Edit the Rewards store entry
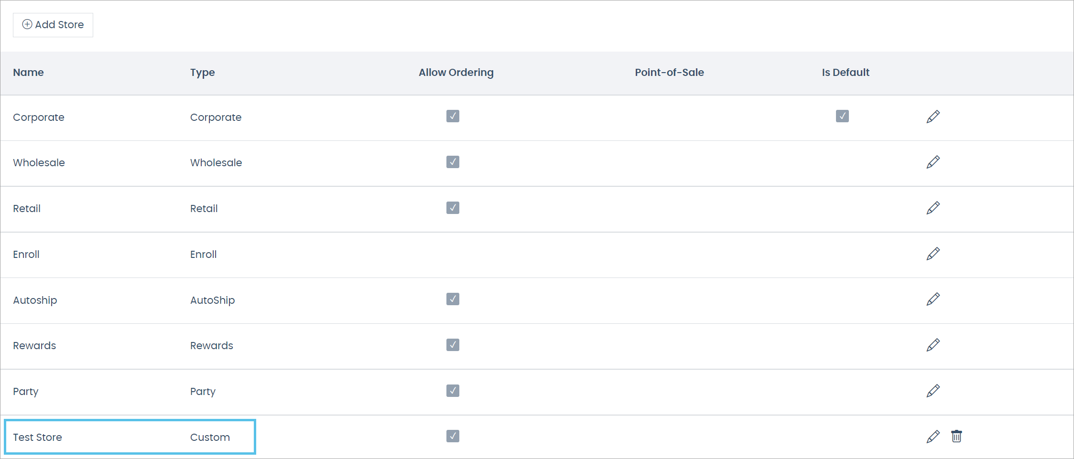 [x=933, y=345]
